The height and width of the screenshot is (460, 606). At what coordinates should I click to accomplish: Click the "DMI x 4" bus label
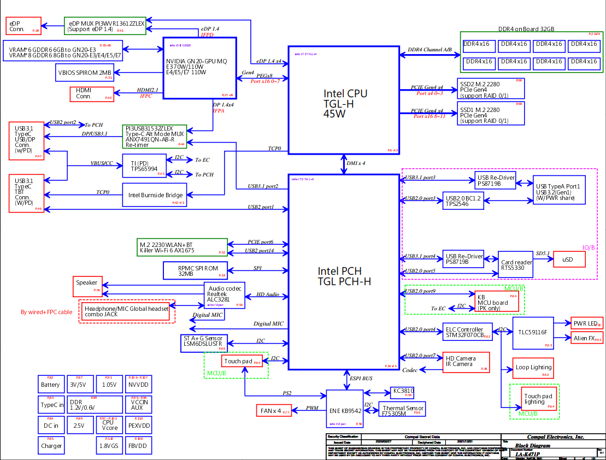point(356,163)
